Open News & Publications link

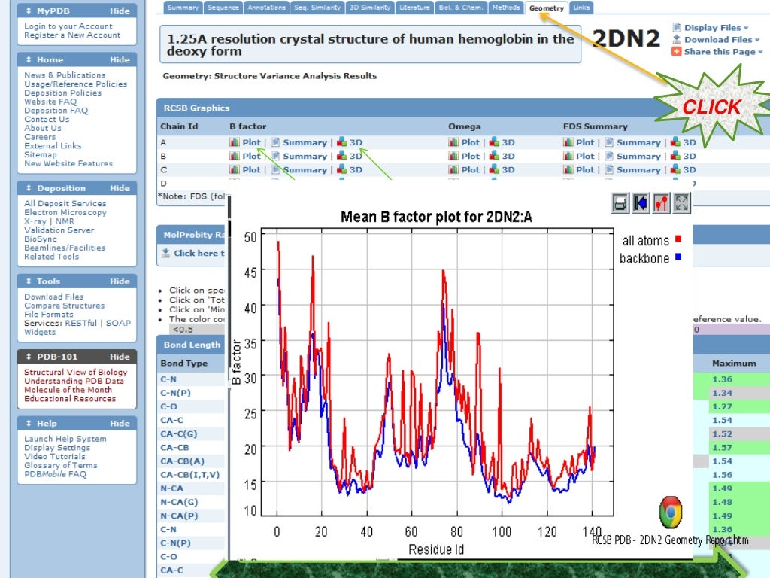tap(65, 75)
